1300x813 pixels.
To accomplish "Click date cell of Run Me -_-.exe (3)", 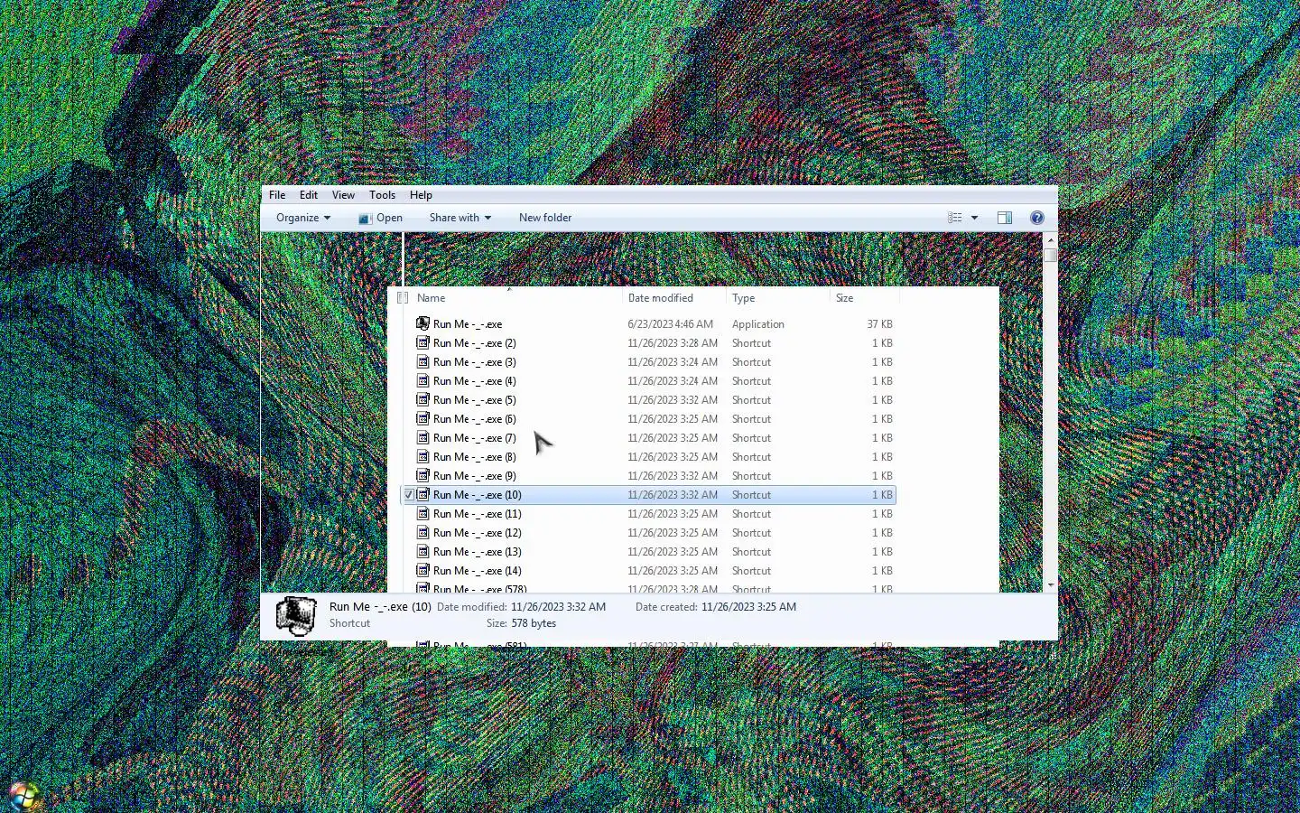I will 673,362.
